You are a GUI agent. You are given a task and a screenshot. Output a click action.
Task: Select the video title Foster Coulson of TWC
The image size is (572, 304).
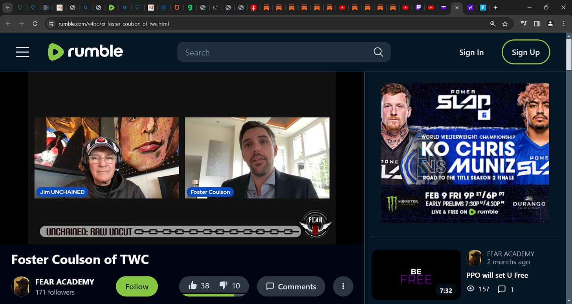(x=80, y=259)
